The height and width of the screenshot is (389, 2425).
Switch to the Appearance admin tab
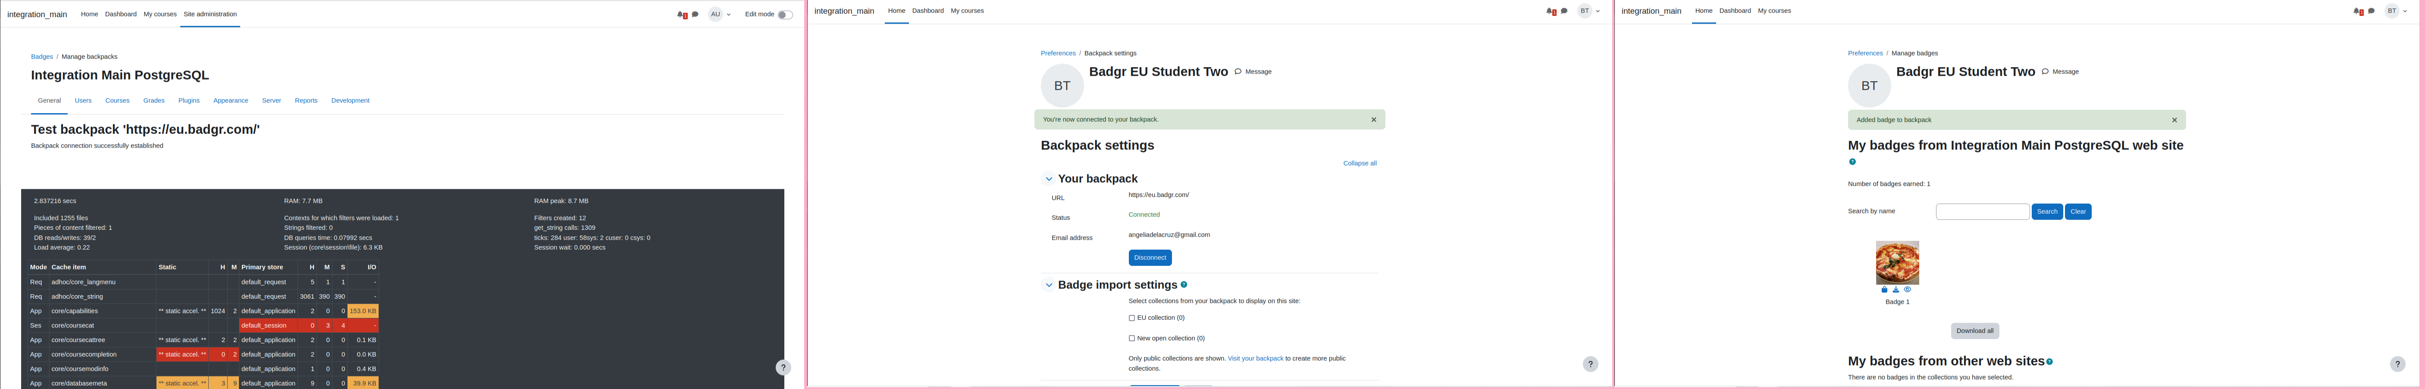point(231,101)
